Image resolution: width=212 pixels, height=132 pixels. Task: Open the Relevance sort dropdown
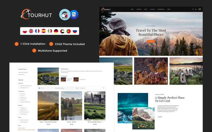click(x=92, y=88)
